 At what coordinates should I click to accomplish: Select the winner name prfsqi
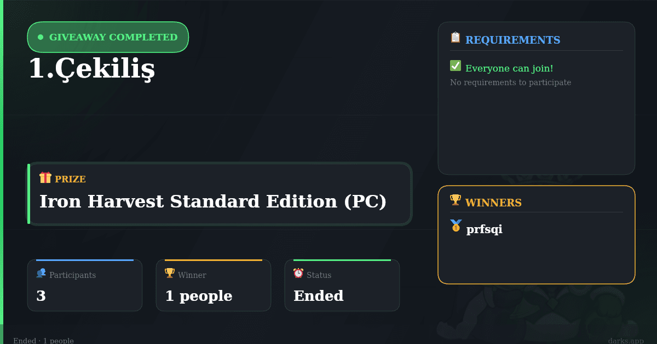tap(485, 229)
